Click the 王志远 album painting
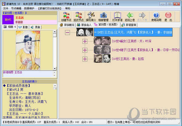182x126 pixels. point(28,50)
